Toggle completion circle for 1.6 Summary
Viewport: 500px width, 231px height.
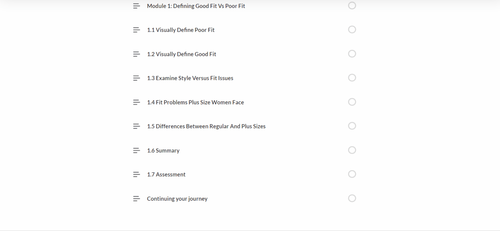[352, 150]
